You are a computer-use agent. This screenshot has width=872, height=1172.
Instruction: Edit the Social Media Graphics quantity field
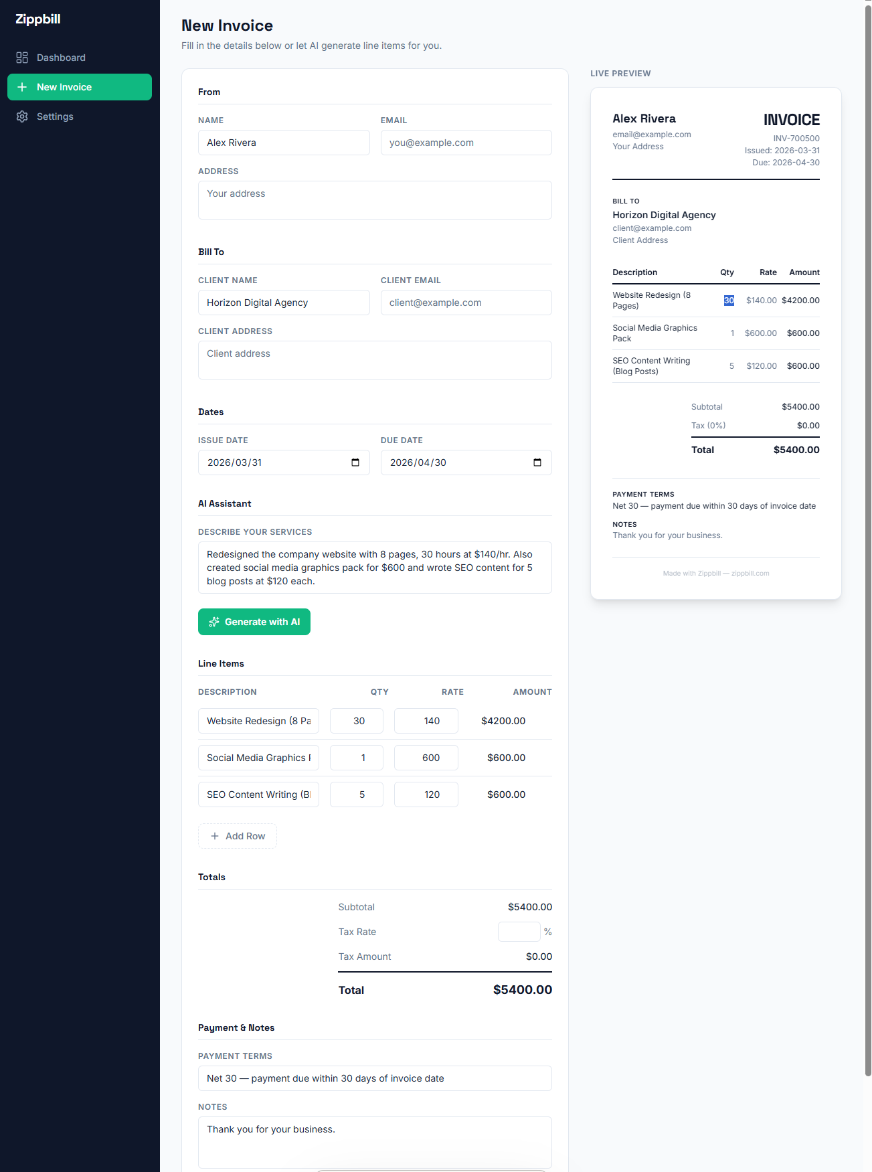click(357, 758)
